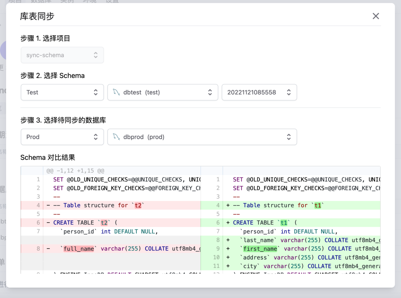Image resolution: width=401 pixels, height=298 pixels.
Task: Open the dbtest (test) database dropdown
Action: (163, 92)
